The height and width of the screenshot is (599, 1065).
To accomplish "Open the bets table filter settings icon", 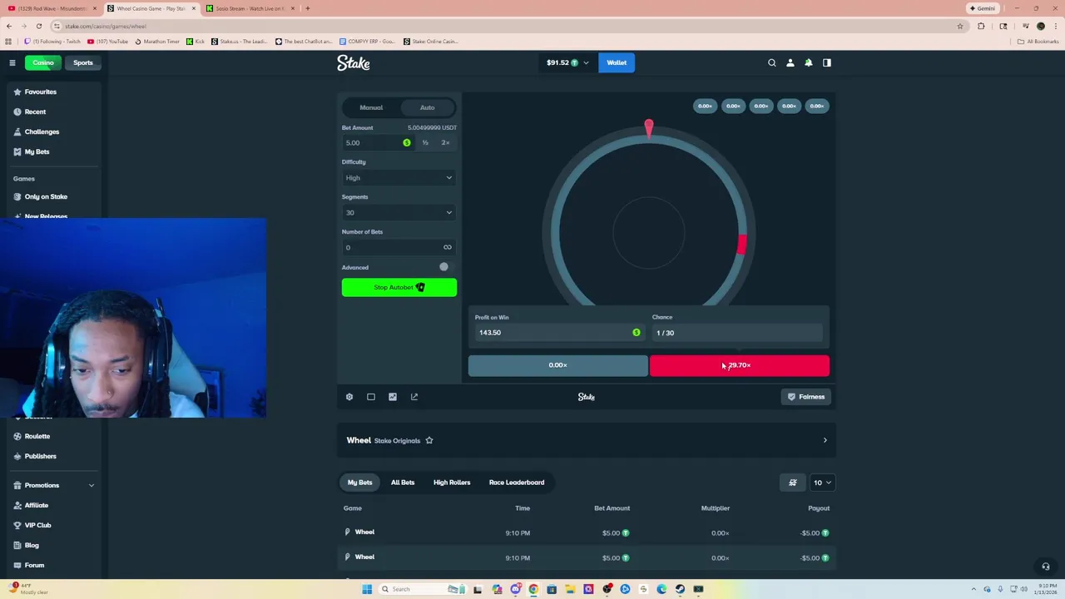I will pyautogui.click(x=793, y=483).
